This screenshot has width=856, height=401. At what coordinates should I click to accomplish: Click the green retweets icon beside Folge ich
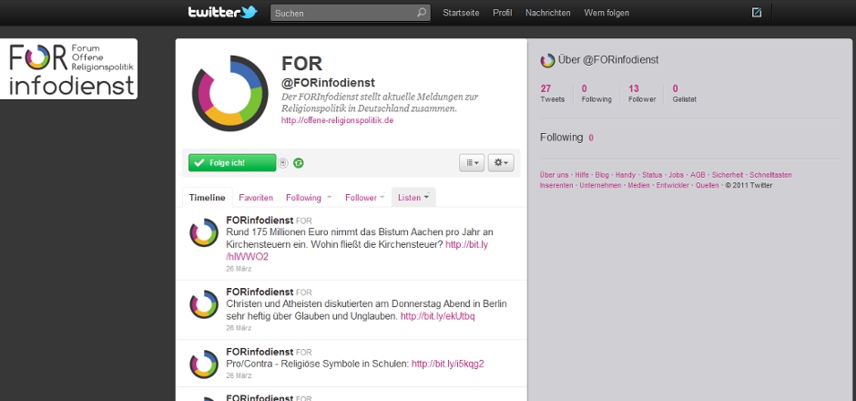pyautogui.click(x=299, y=163)
